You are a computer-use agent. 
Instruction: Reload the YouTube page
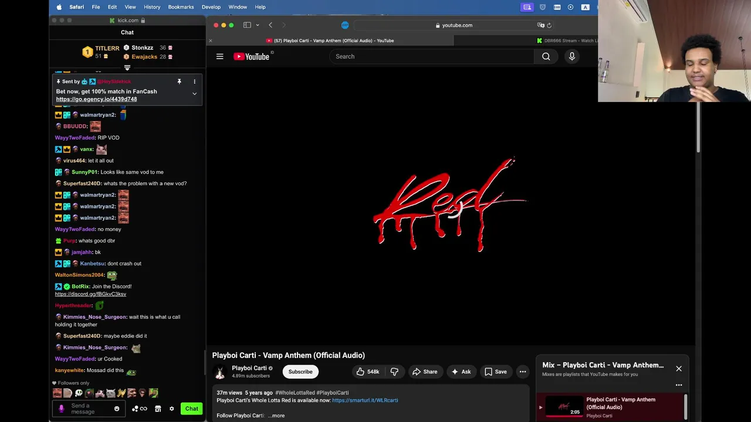click(549, 25)
